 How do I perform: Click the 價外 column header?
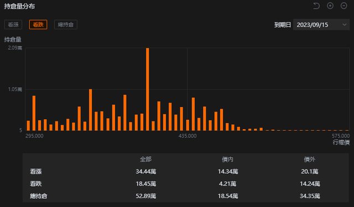pyautogui.click(x=310, y=159)
